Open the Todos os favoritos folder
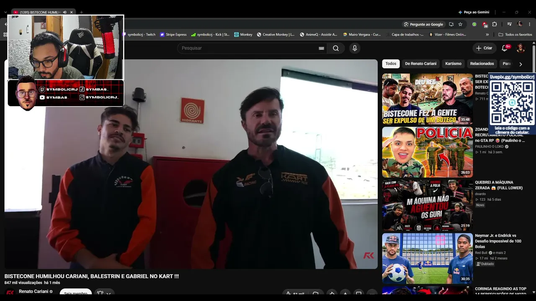The width and height of the screenshot is (536, 301). coord(515,35)
